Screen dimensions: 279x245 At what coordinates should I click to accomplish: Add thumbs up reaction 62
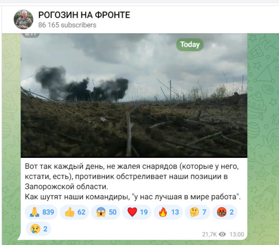75,212
